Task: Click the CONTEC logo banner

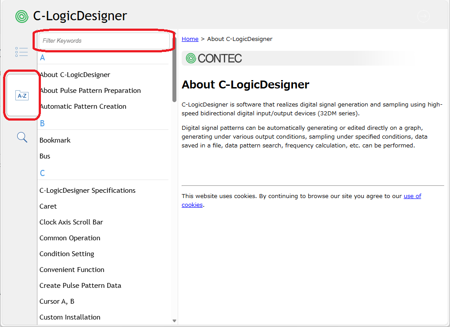Action: tap(214, 58)
